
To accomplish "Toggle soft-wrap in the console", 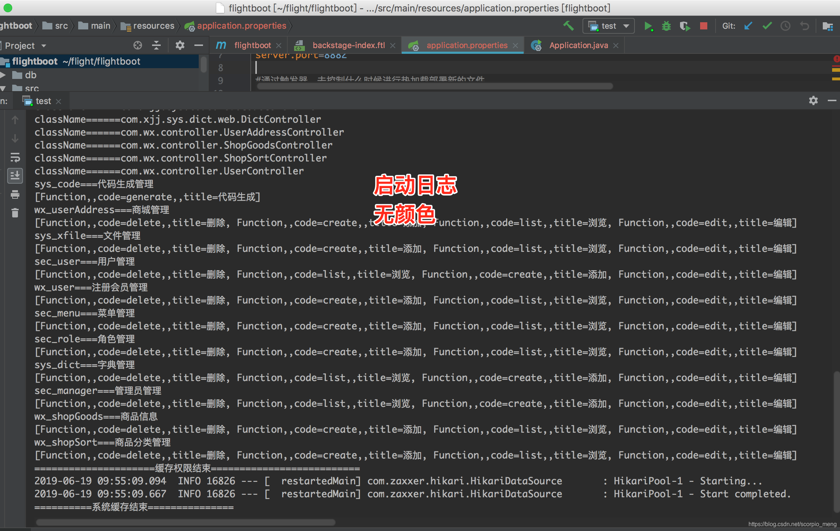I will 15,157.
